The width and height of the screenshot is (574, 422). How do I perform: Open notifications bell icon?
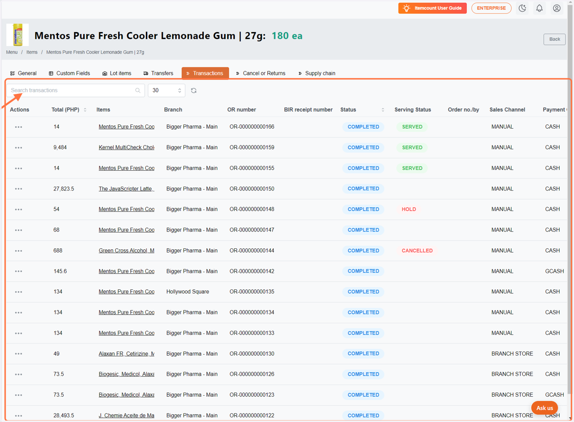[x=540, y=8]
